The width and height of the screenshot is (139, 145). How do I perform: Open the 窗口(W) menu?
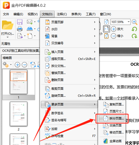(105, 14)
